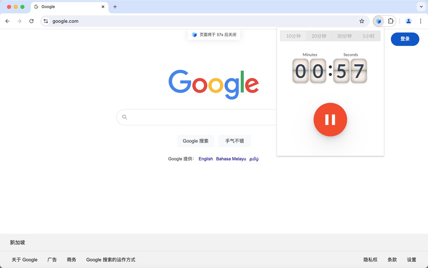Open Google 搜索的运作方式 link

point(111,260)
